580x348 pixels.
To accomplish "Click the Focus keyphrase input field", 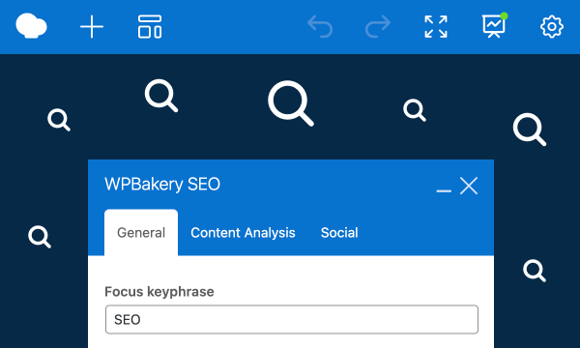I will (x=292, y=320).
